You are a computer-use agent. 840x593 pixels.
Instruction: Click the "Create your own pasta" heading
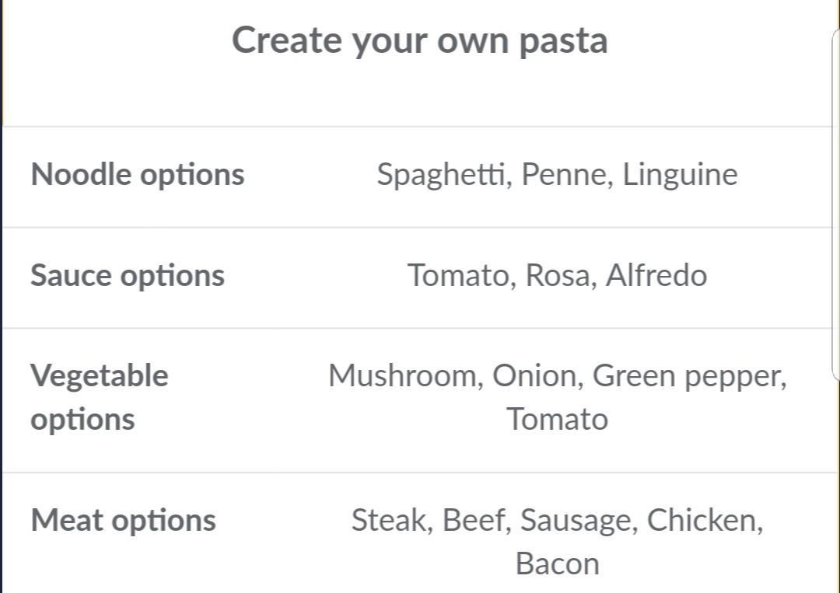point(419,40)
